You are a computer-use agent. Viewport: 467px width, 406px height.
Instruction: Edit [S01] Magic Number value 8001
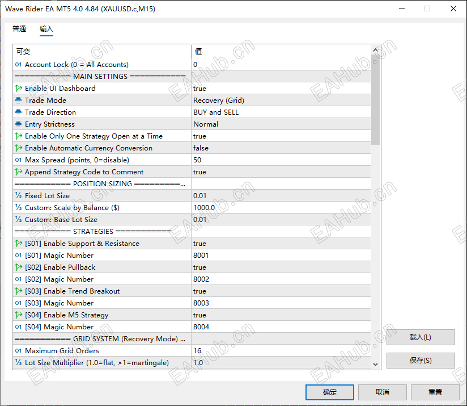[281, 256]
